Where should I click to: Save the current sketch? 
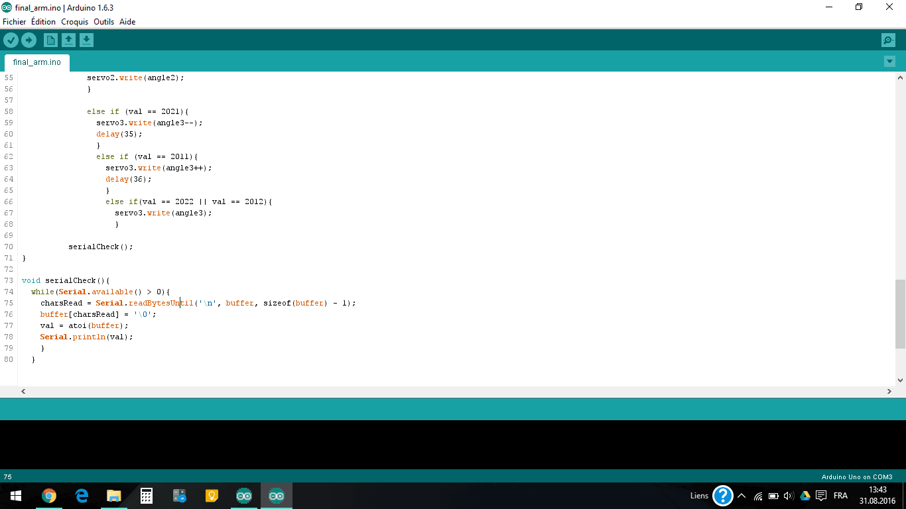[x=86, y=40]
